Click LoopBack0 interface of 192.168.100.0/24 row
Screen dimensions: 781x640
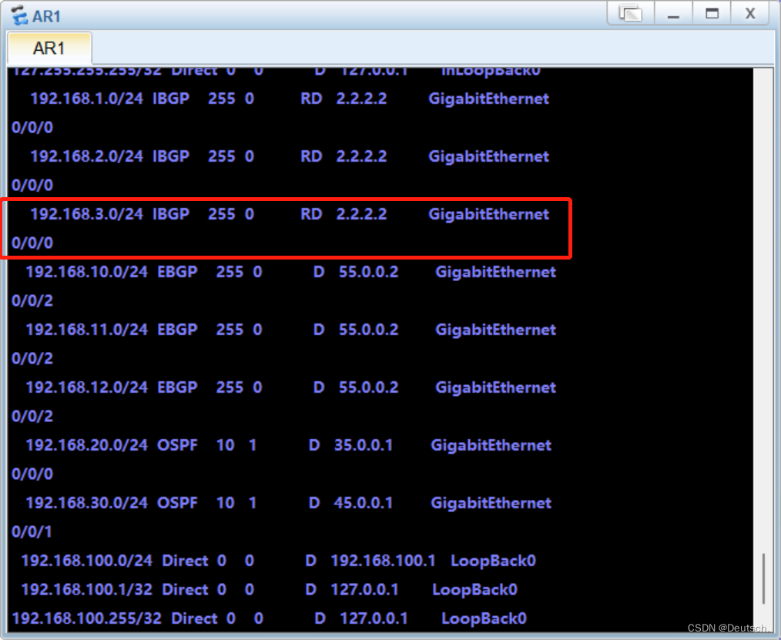tap(493, 561)
